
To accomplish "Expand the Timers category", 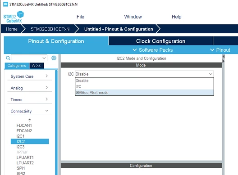I will [x=30, y=99].
